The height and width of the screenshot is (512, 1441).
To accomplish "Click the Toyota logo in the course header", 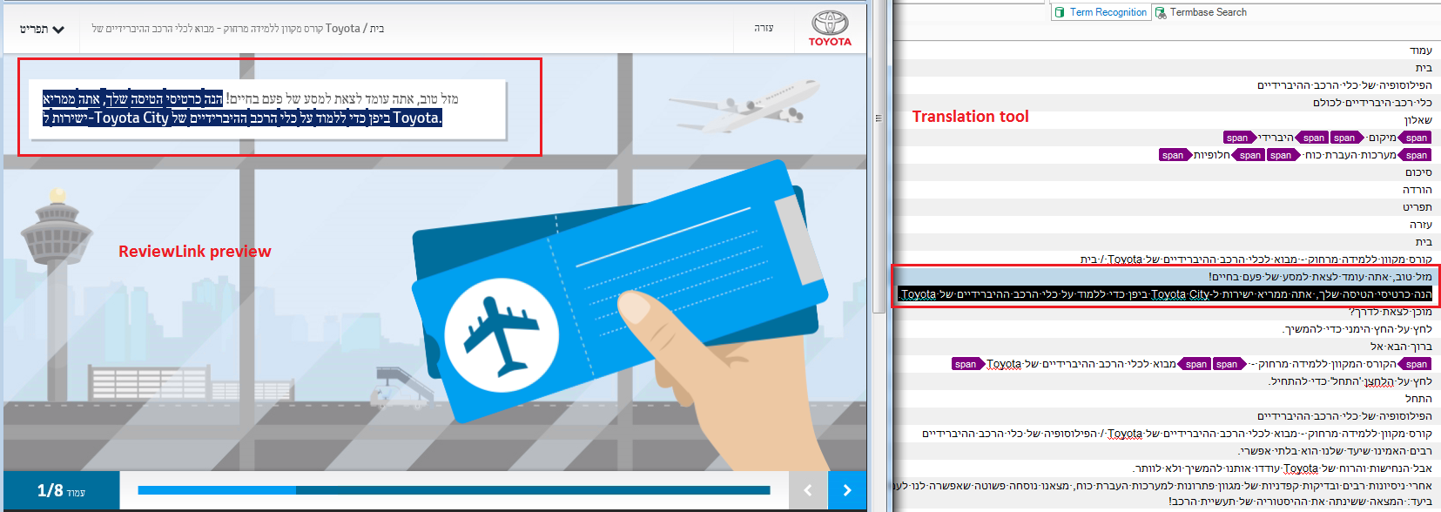I will 830,29.
